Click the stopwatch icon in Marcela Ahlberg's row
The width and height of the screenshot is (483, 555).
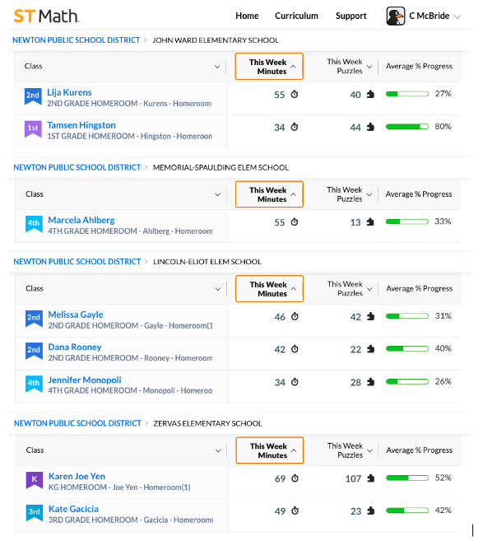coord(295,222)
